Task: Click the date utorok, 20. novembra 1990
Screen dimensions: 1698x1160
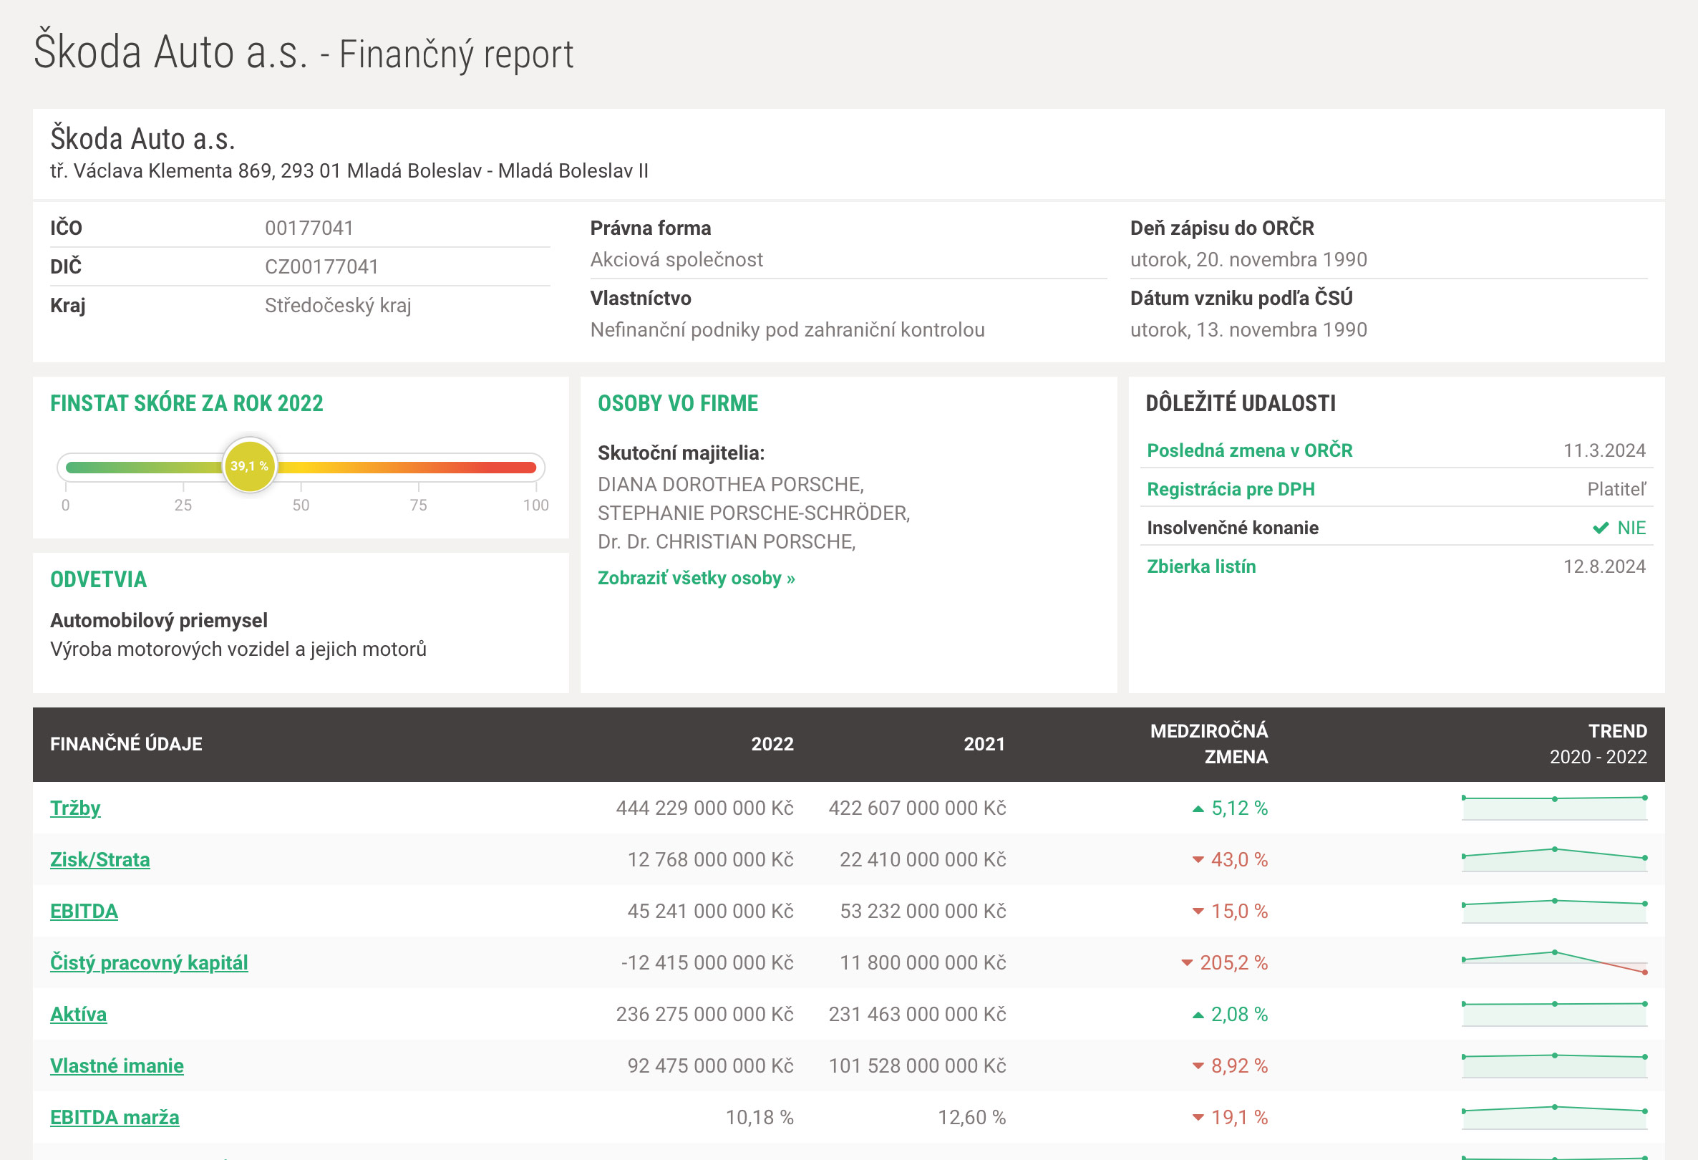Action: click(1248, 259)
